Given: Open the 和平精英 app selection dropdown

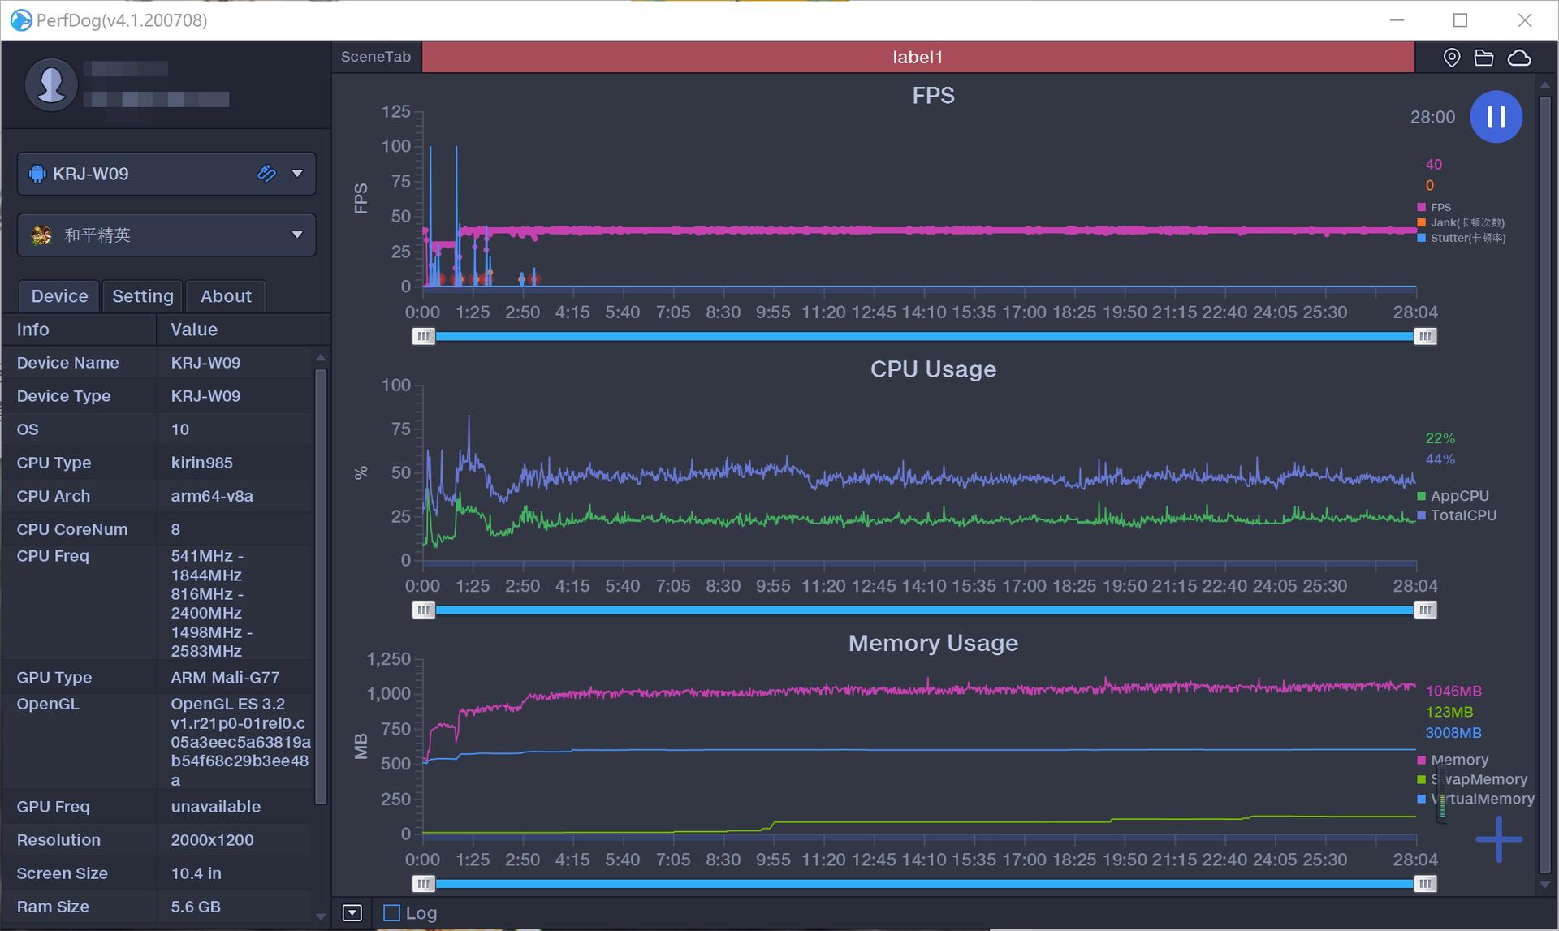Looking at the screenshot, I should (297, 235).
